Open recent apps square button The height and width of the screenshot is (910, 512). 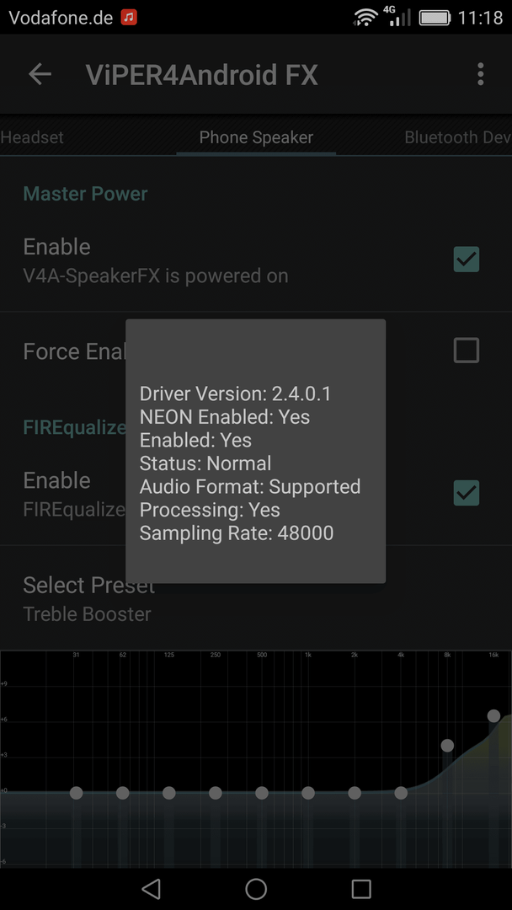(361, 889)
